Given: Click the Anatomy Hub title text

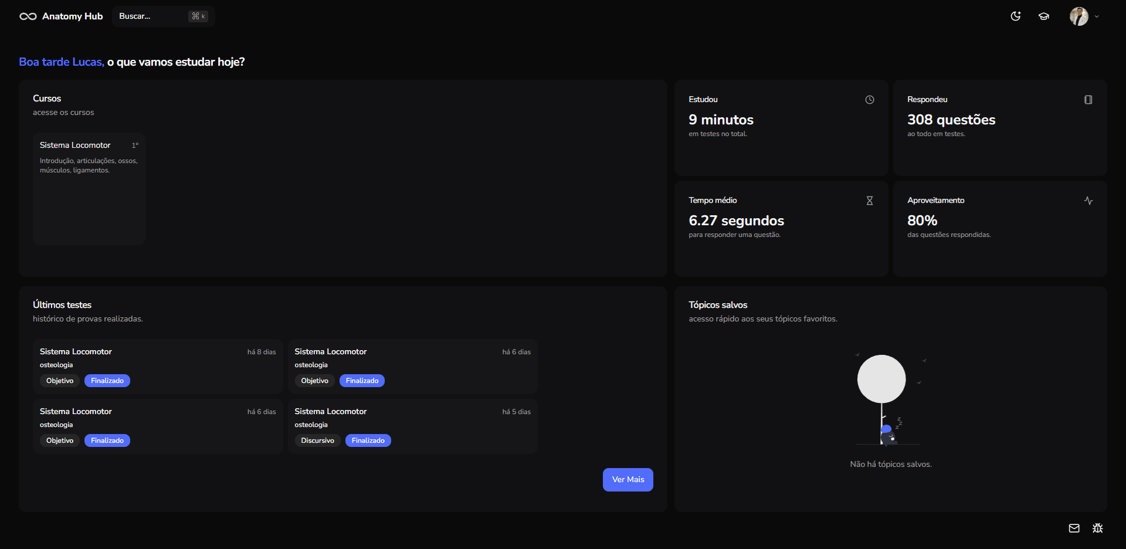Looking at the screenshot, I should pos(72,16).
